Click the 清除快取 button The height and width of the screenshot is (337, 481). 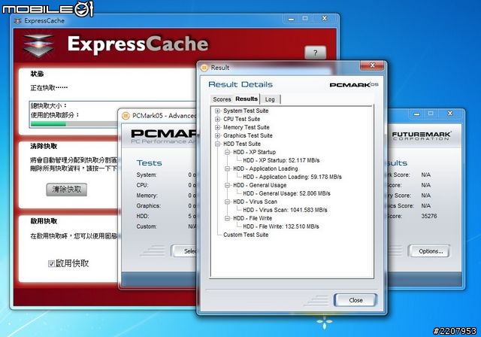click(67, 190)
